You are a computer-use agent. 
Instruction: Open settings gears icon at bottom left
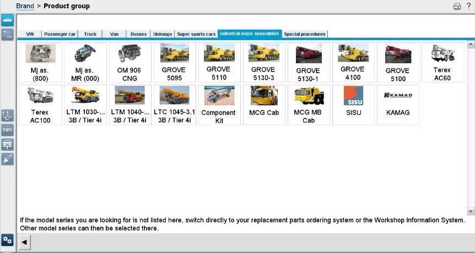[x=7, y=240]
